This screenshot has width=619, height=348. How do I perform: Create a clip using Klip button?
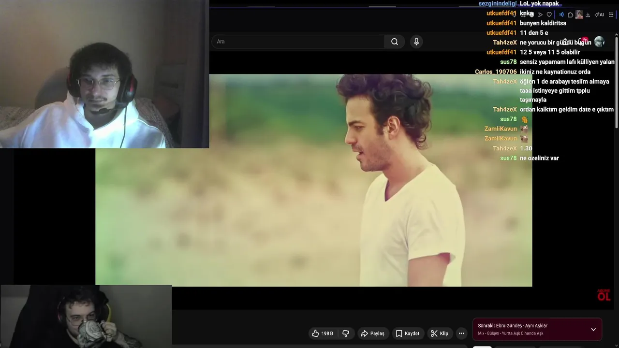440,333
